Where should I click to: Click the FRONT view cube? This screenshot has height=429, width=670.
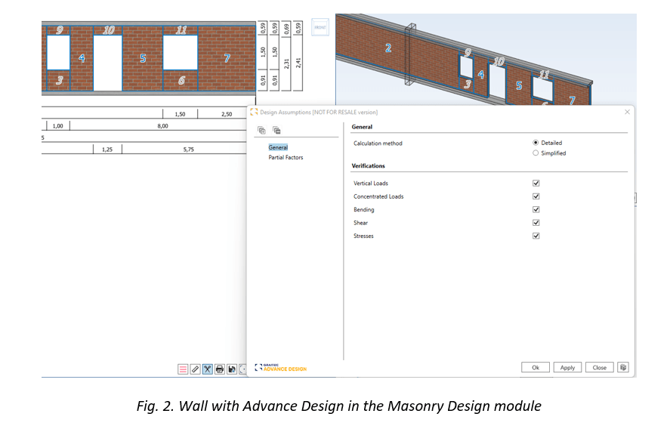[x=320, y=26]
